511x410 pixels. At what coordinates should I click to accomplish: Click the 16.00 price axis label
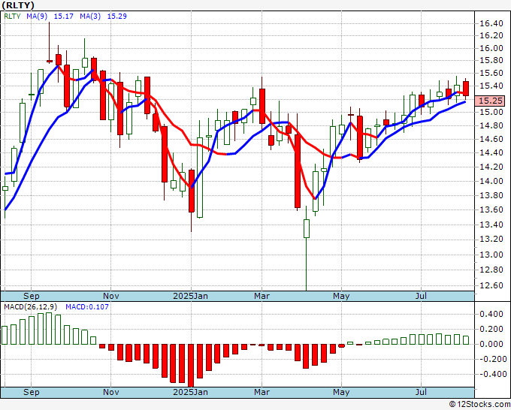(x=491, y=48)
